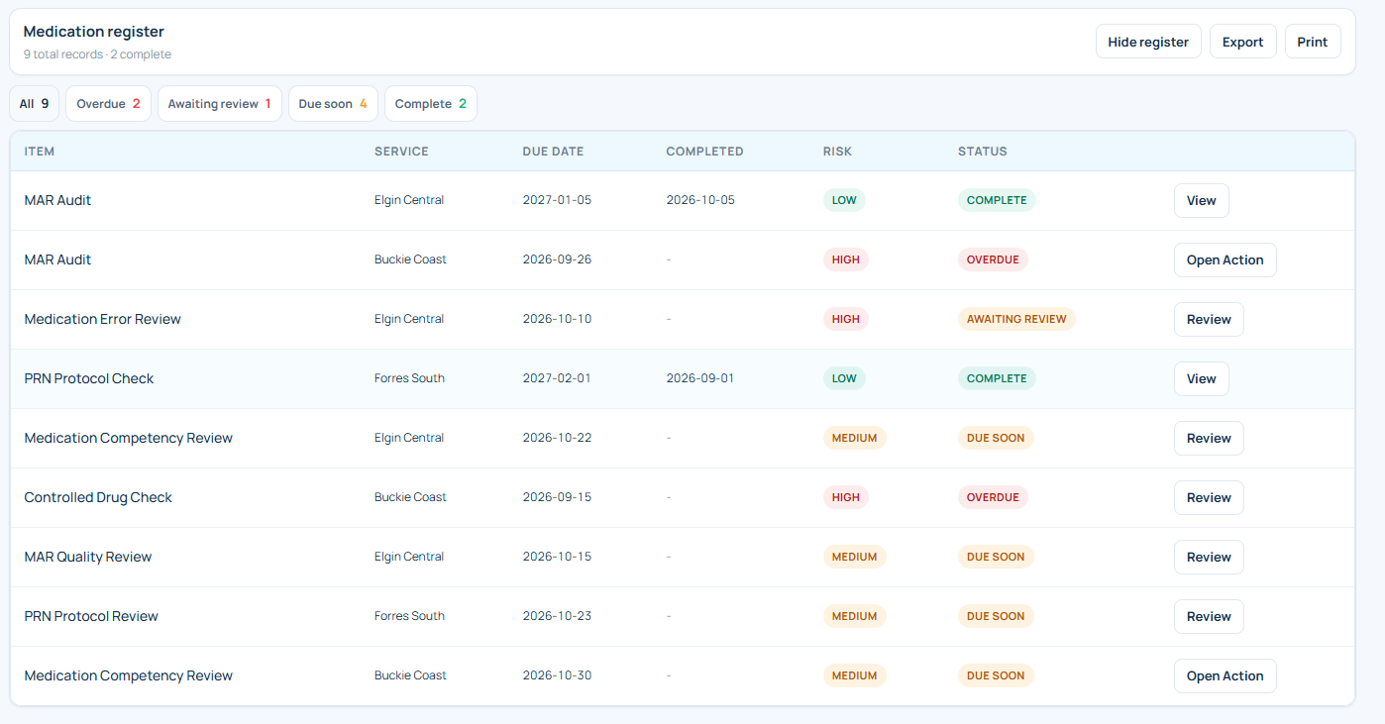
Task: Click the STATUS column header
Action: 982,152
